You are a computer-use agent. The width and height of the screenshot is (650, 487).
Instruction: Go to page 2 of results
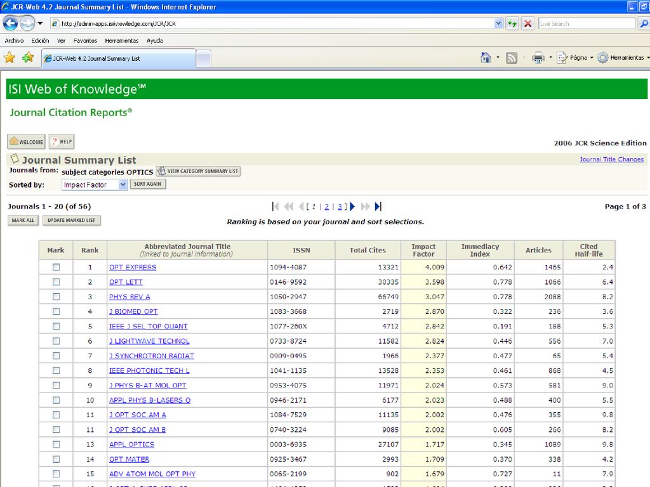(327, 207)
